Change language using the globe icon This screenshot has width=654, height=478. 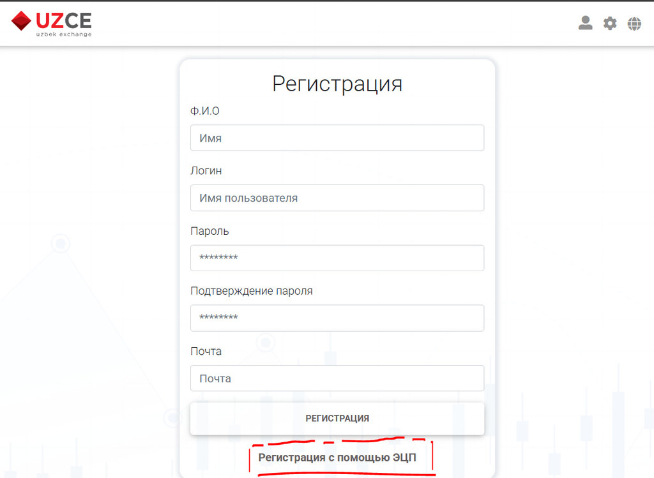pyautogui.click(x=634, y=24)
